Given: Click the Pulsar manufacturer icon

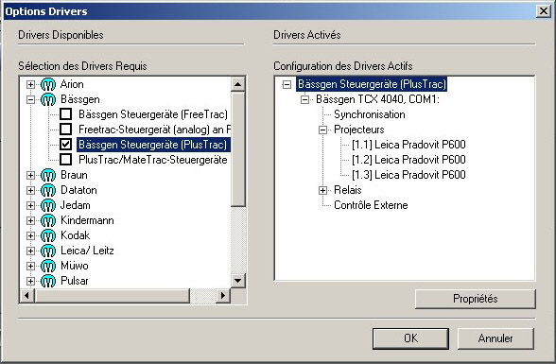Looking at the screenshot, I should (48, 281).
